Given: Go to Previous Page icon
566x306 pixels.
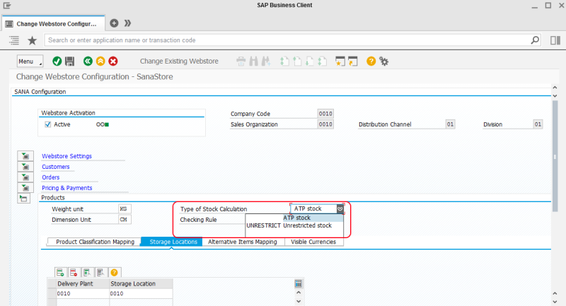Looking at the screenshot, I should pos(297,61).
